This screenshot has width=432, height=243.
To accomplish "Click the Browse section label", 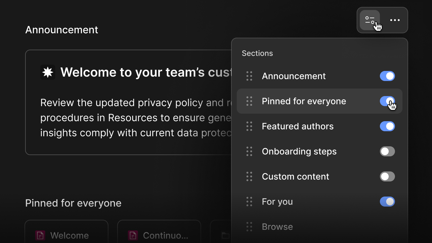I will [x=277, y=227].
